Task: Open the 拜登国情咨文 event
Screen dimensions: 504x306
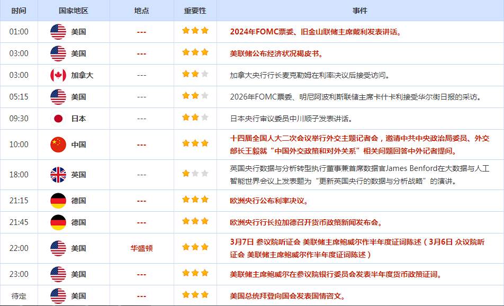Action: click(287, 296)
